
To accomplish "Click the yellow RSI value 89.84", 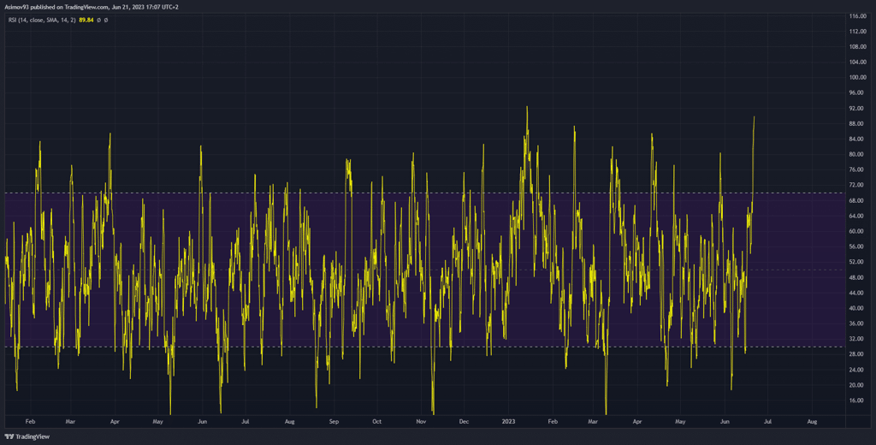I will [x=86, y=21].
